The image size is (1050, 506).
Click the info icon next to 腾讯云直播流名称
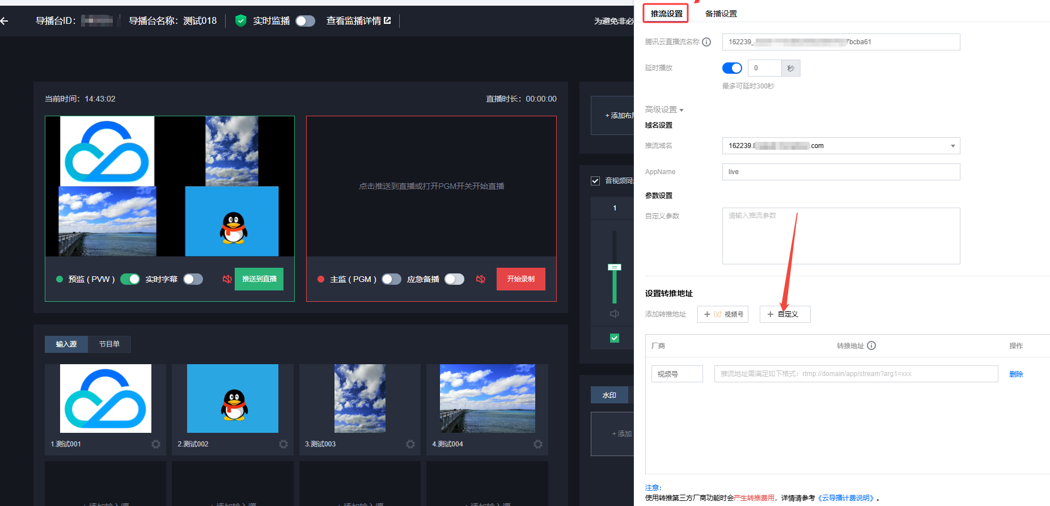pyautogui.click(x=706, y=42)
